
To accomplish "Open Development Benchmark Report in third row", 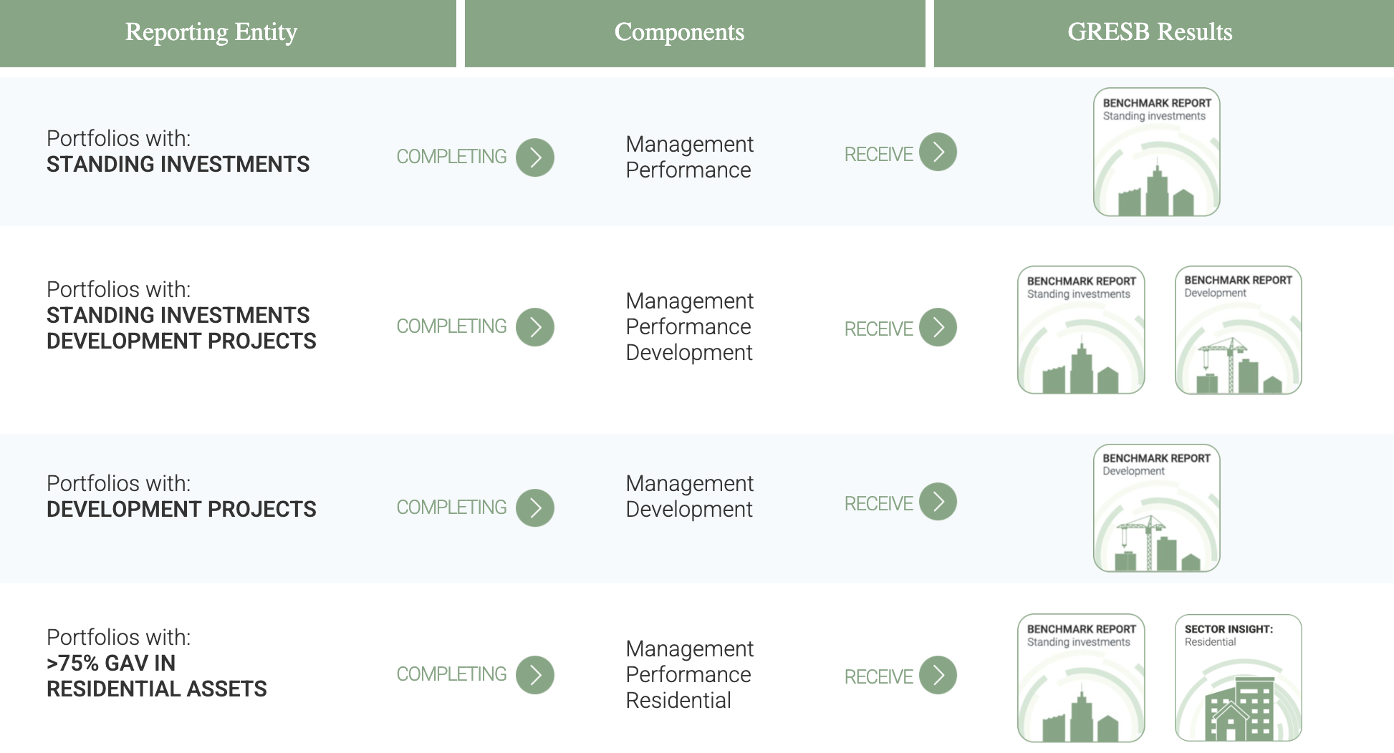I will click(1156, 508).
